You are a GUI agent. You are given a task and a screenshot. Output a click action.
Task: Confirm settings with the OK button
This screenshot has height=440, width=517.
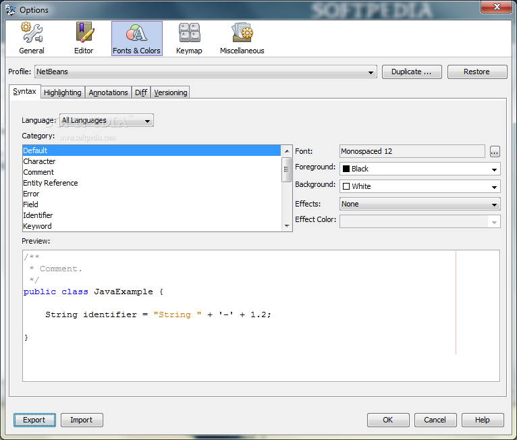click(x=388, y=420)
